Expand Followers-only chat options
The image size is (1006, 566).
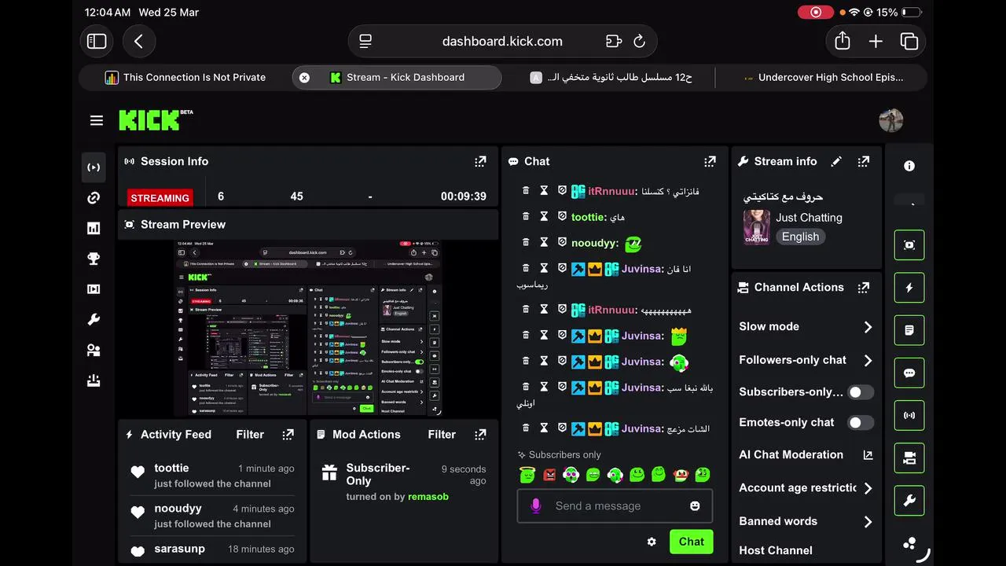[868, 360]
